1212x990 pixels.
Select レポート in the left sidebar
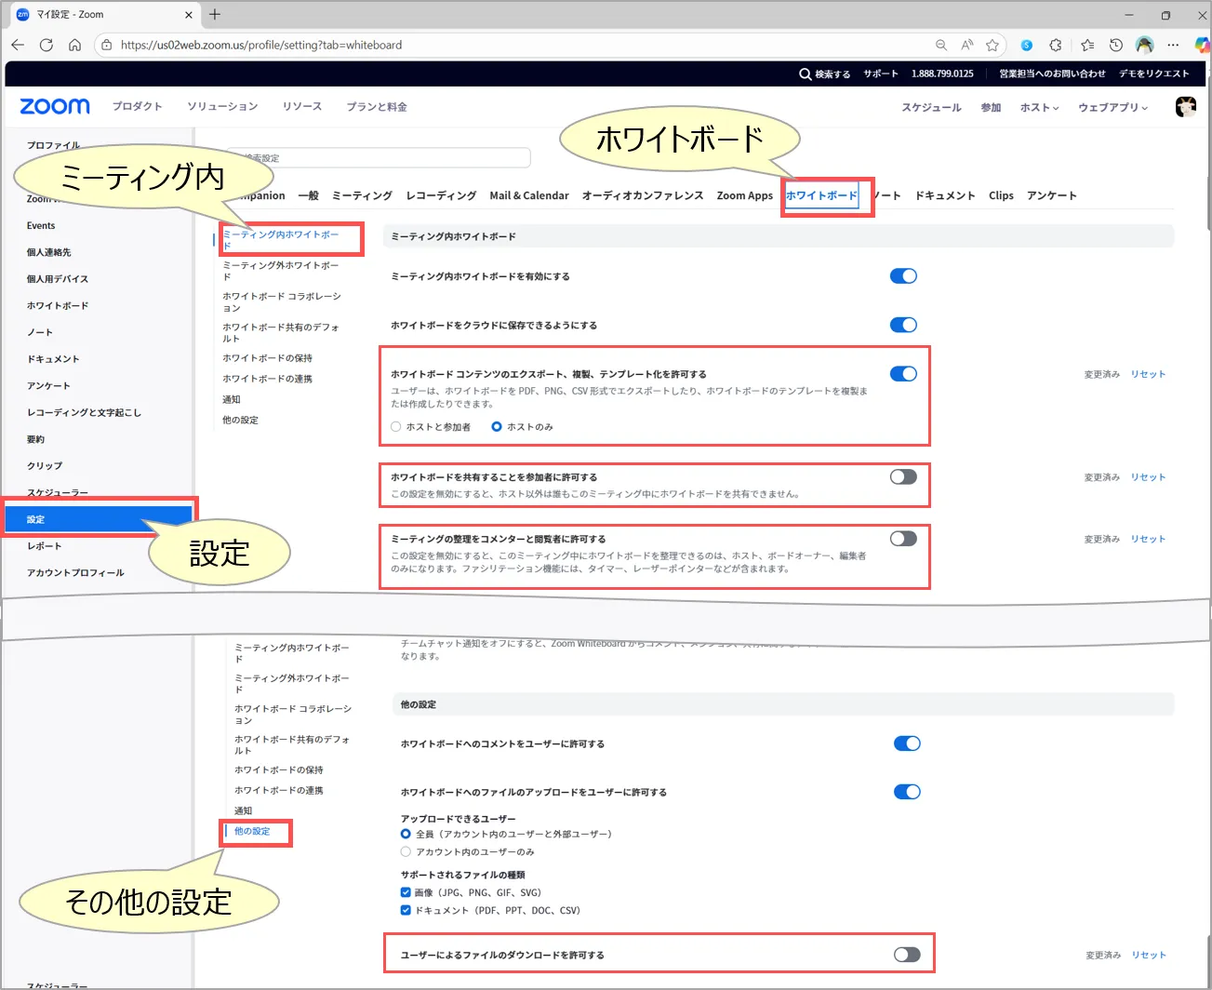pos(45,546)
